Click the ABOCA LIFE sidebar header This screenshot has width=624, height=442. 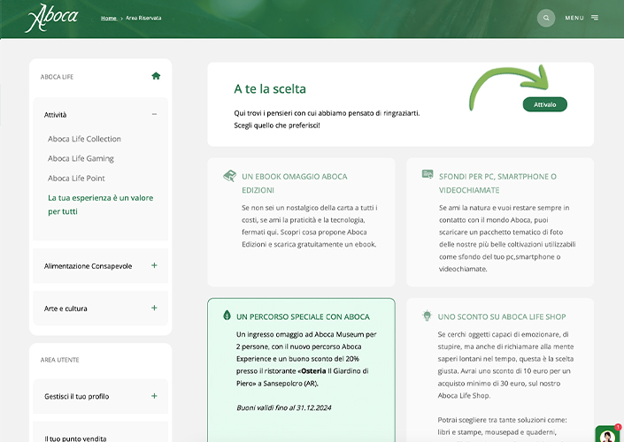57,77
